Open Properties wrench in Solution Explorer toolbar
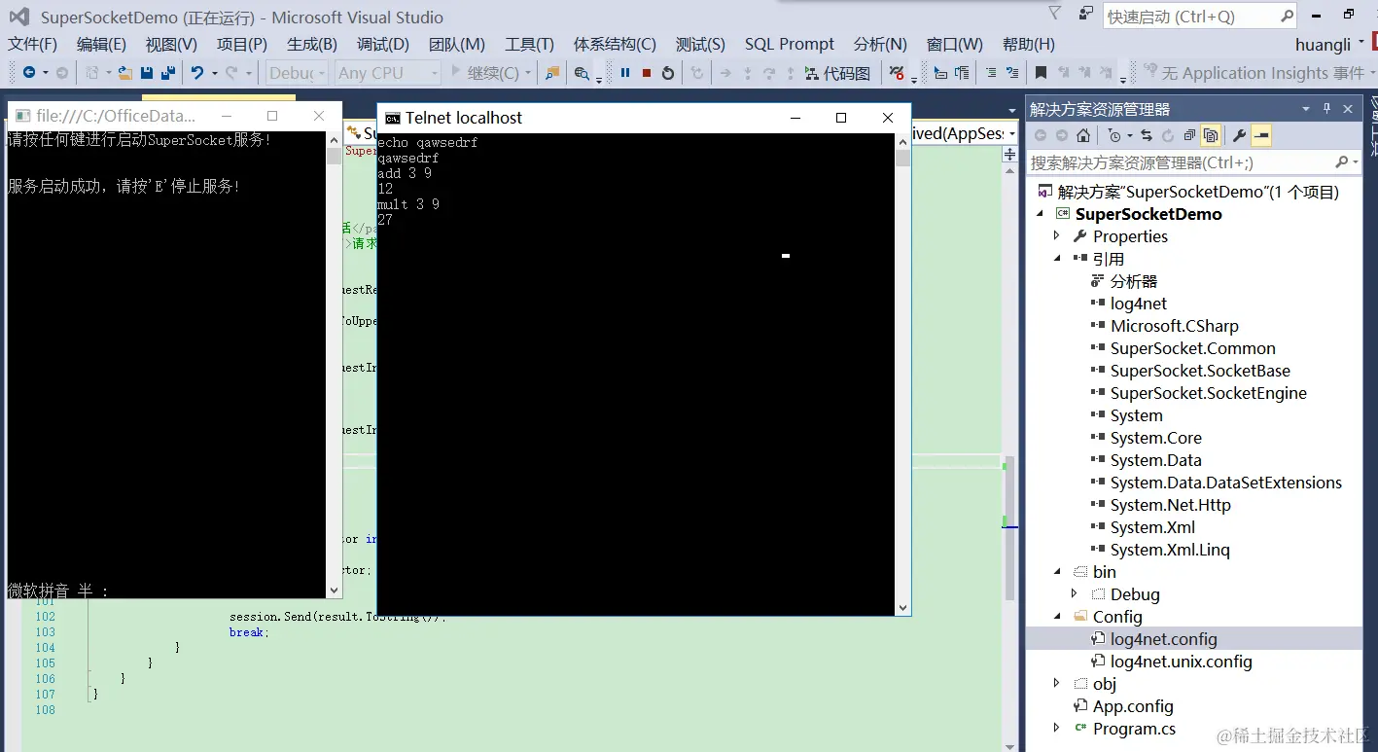The image size is (1378, 752). 1239,135
